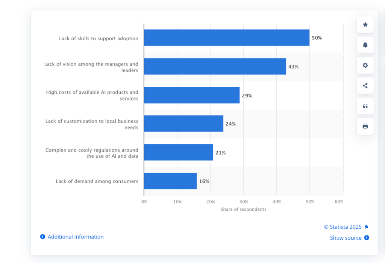Click the 29% high costs bar

coord(191,95)
